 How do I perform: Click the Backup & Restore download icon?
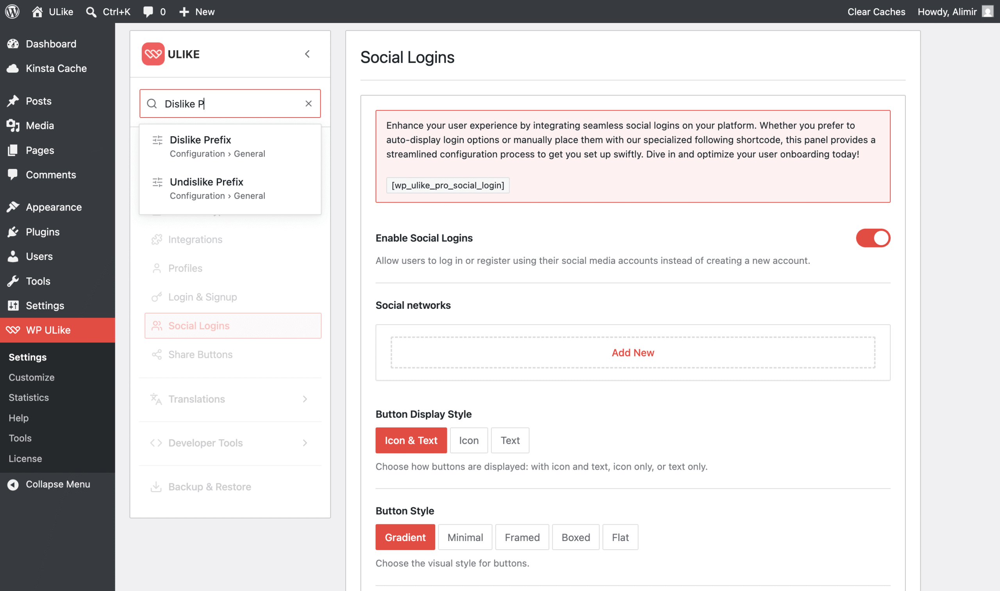[156, 487]
